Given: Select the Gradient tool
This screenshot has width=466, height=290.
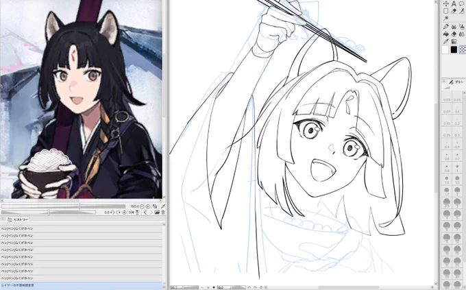Looking at the screenshot, I should click(454, 41).
